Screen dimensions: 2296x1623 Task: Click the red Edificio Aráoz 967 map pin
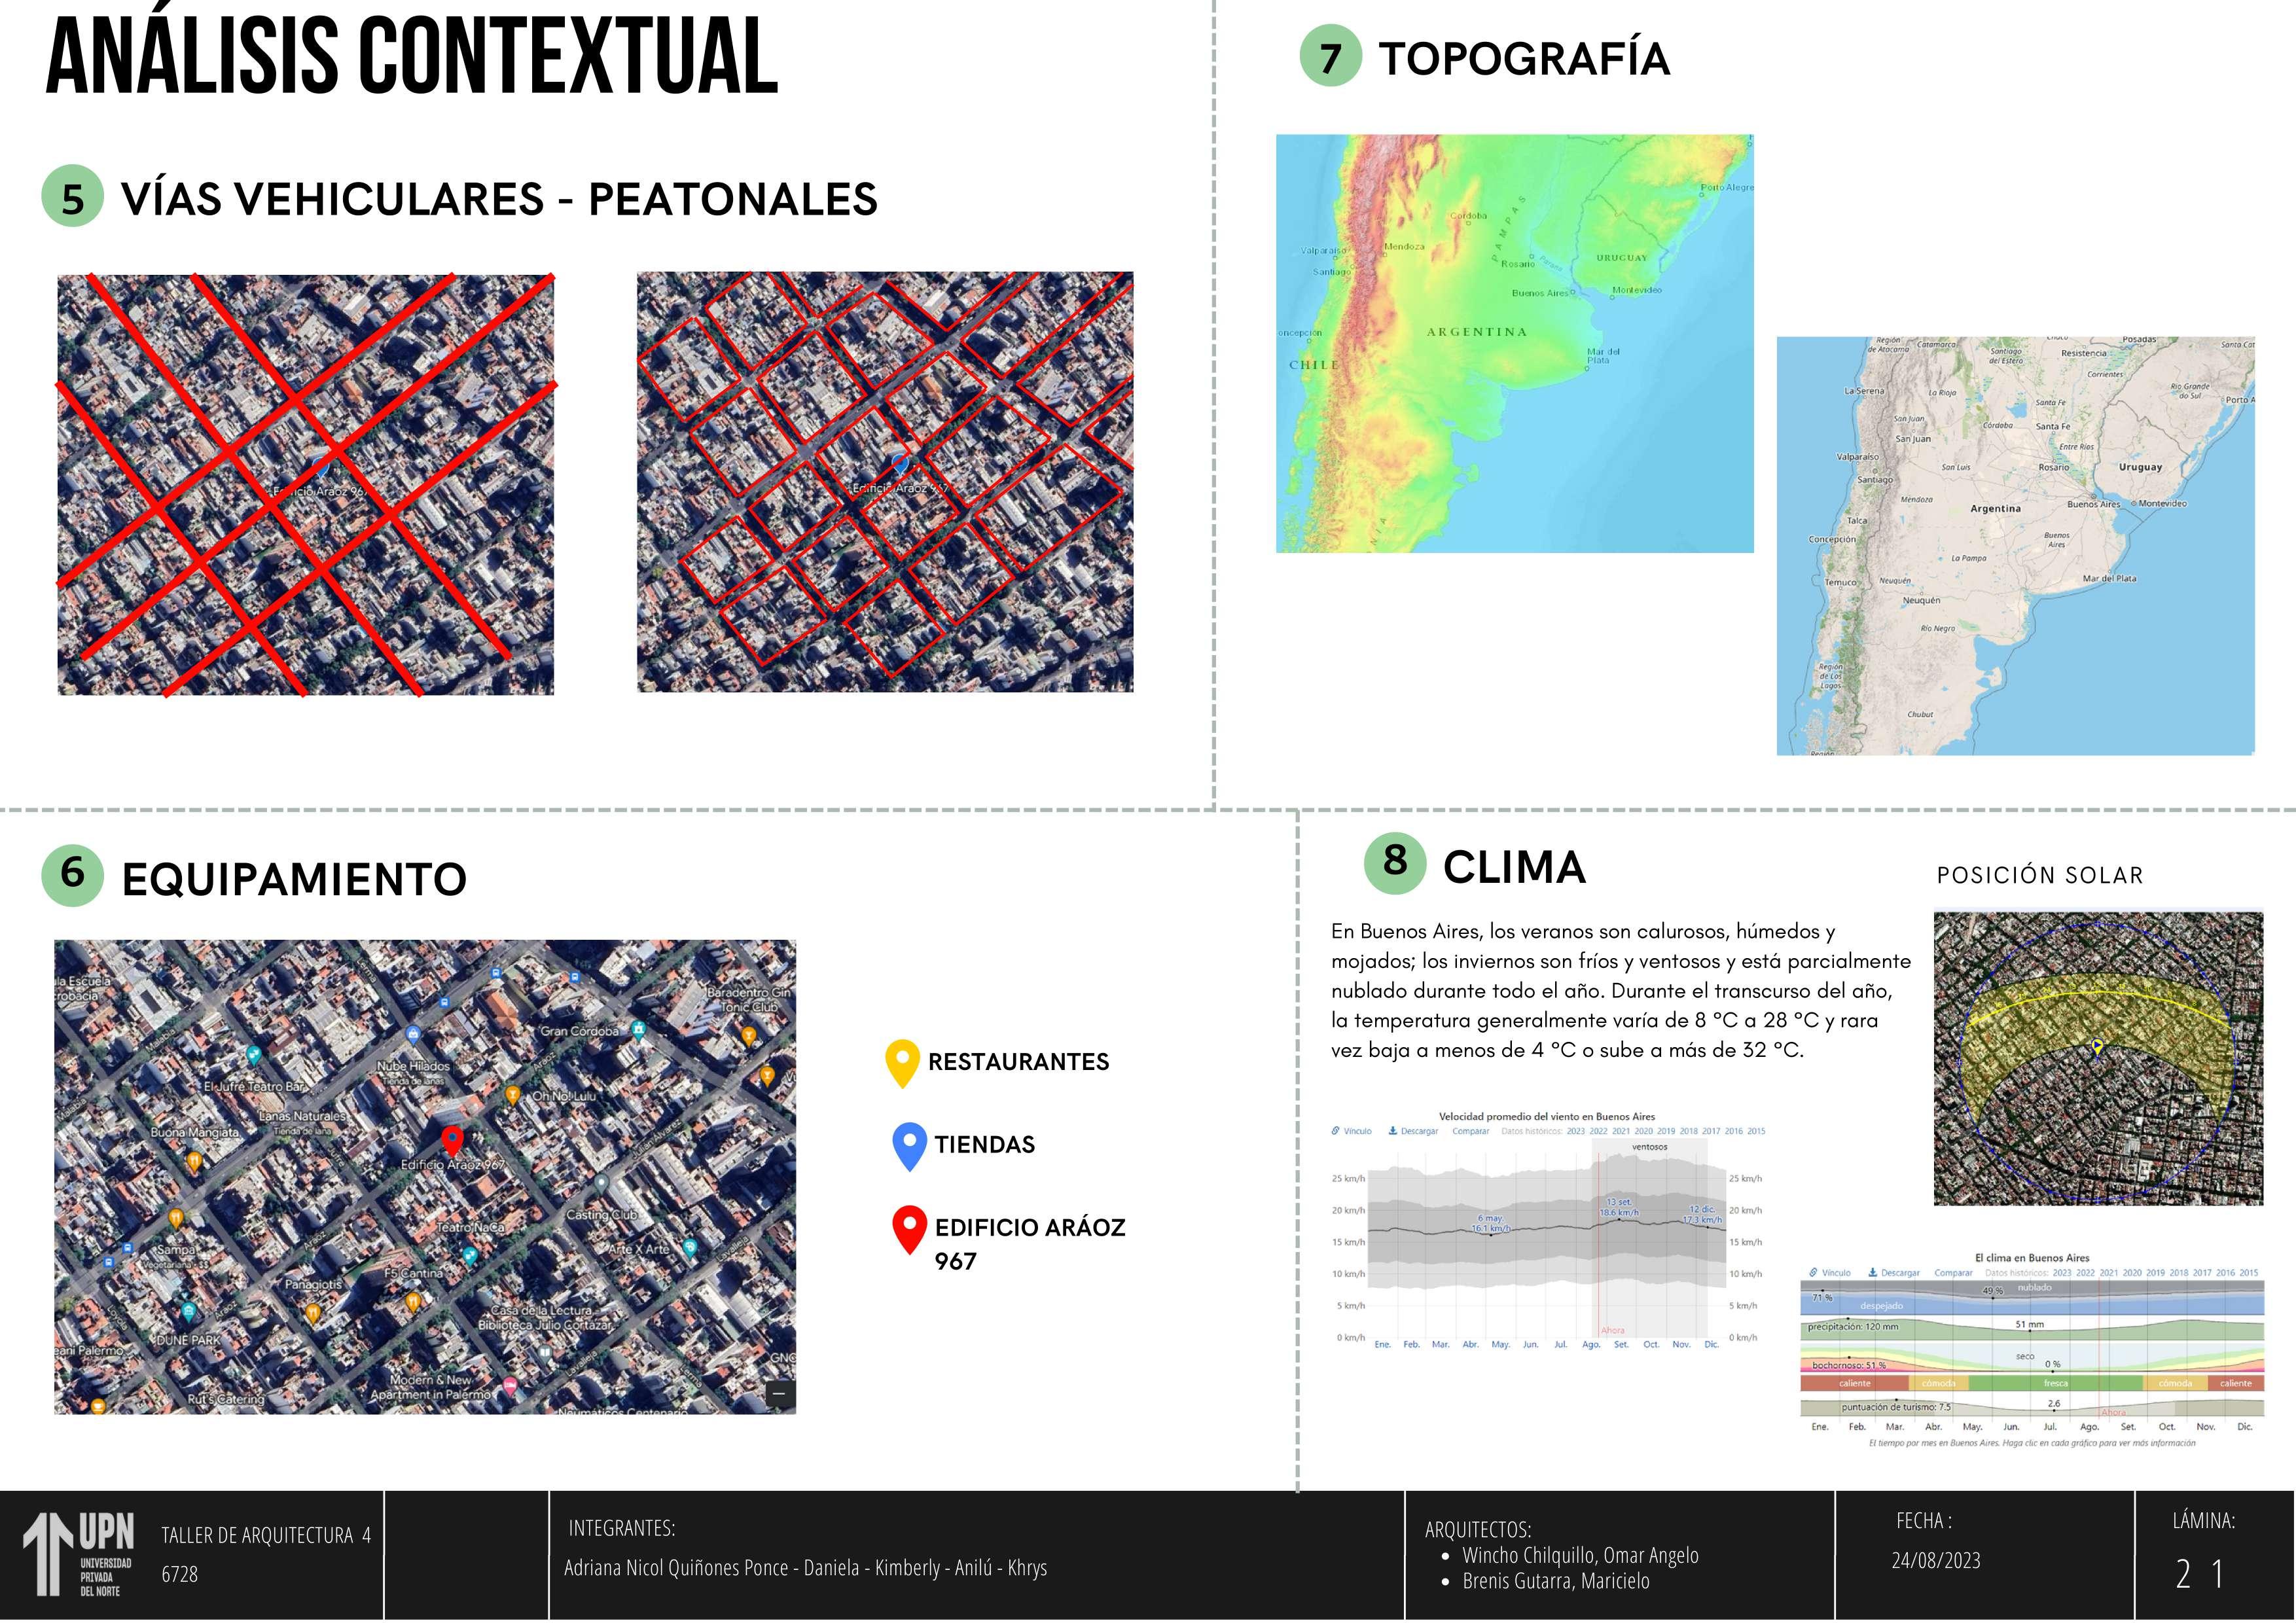(x=452, y=1140)
